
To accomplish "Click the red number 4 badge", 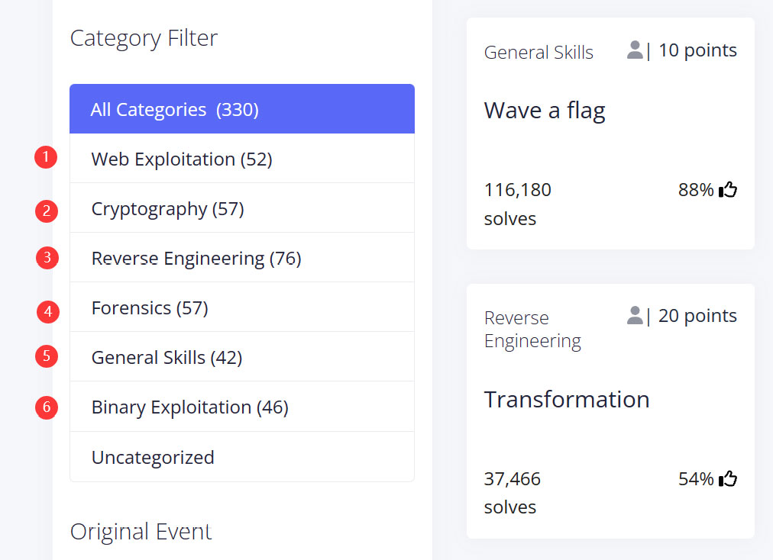I will (48, 311).
